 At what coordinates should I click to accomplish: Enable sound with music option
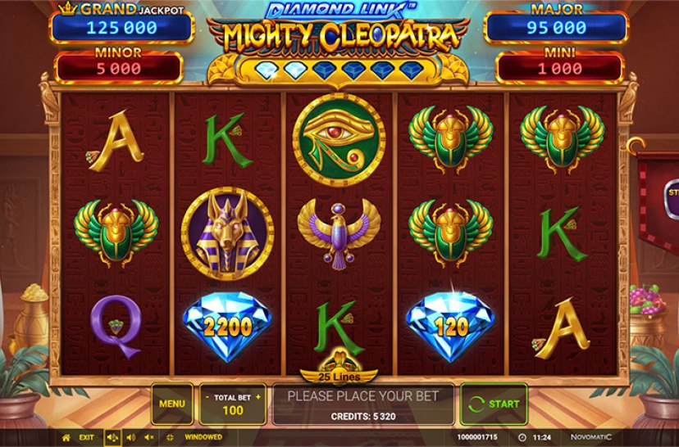point(112,437)
